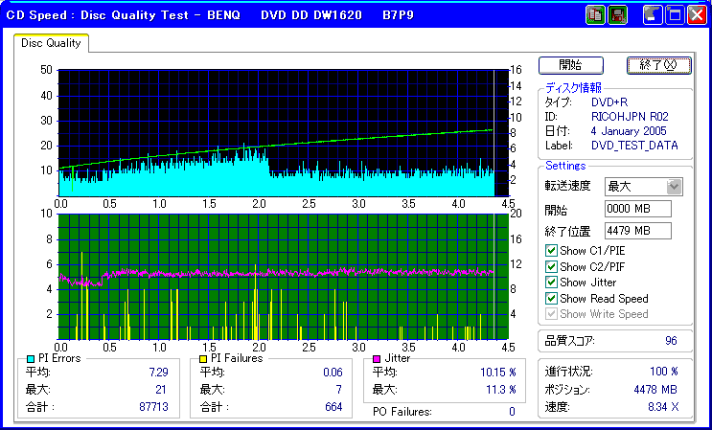Select the Disc Quality tab
The height and width of the screenshot is (430, 712).
[x=51, y=43]
